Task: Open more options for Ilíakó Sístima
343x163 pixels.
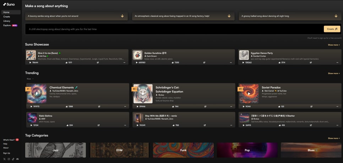Action: [x=125, y=125]
